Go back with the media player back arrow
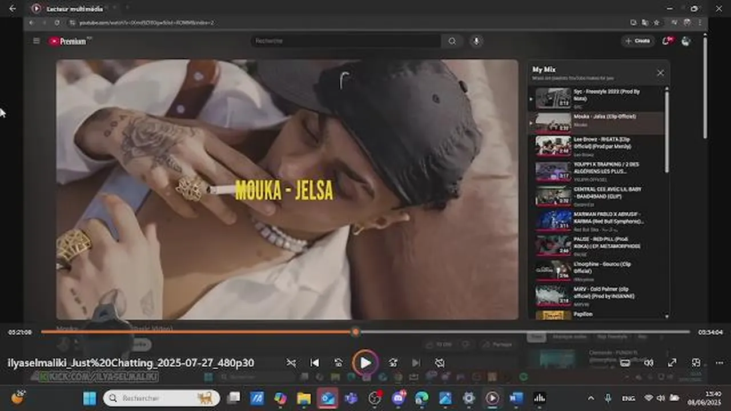This screenshot has width=731, height=411. 13,9
